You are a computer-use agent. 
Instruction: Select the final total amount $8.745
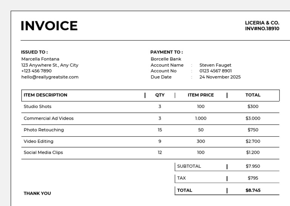tap(253, 190)
